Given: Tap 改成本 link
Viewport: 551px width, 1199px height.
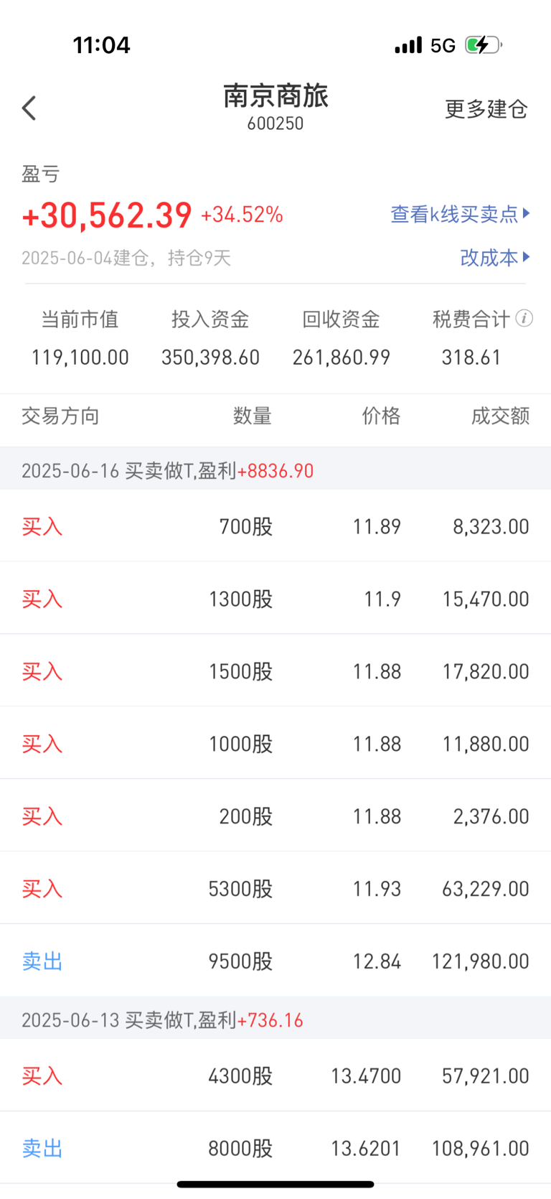Looking at the screenshot, I should click(x=489, y=257).
